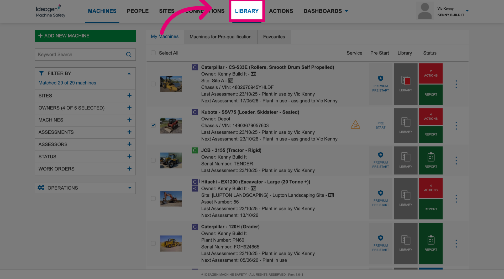
Task: Switch to Machines for Pre-qualification tab
Action: 220,37
